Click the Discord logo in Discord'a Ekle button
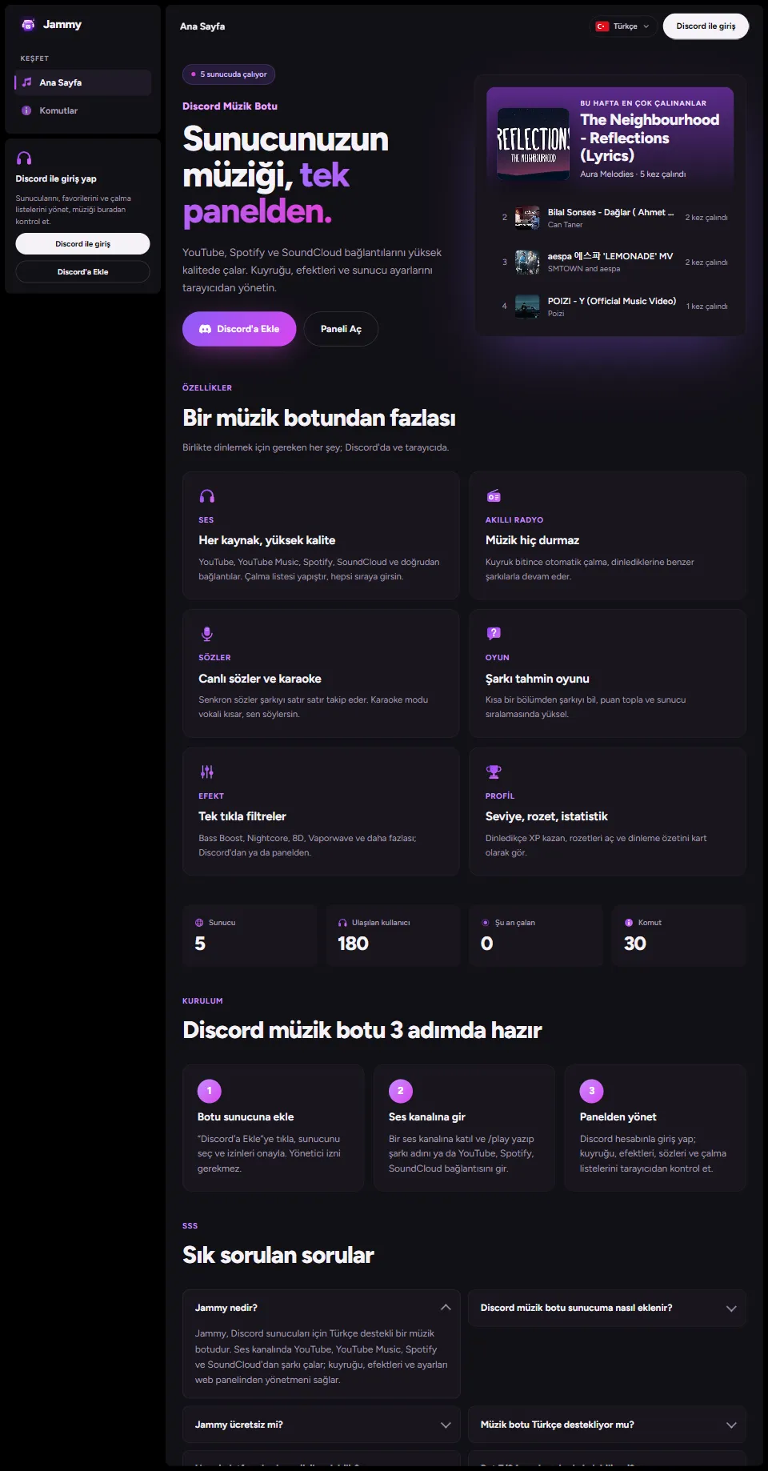Viewport: 768px width, 1471px height. tap(205, 329)
